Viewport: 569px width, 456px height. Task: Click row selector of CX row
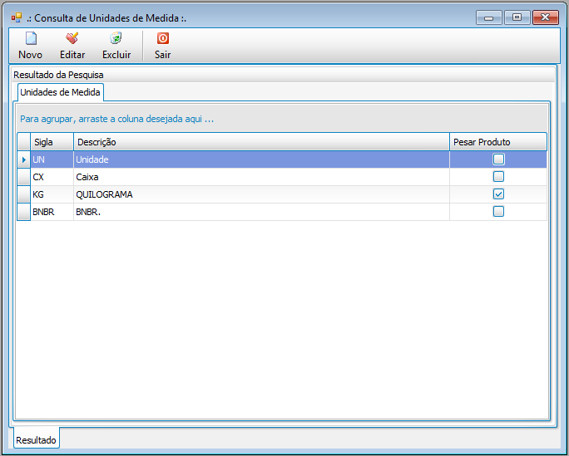point(24,177)
